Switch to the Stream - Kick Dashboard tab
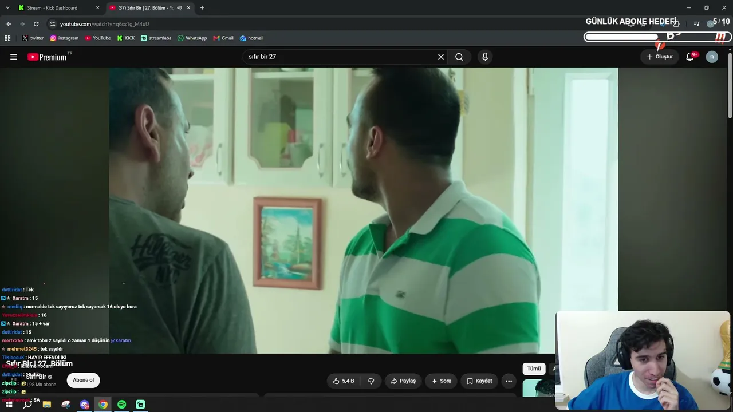The width and height of the screenshot is (733, 412). tap(57, 8)
